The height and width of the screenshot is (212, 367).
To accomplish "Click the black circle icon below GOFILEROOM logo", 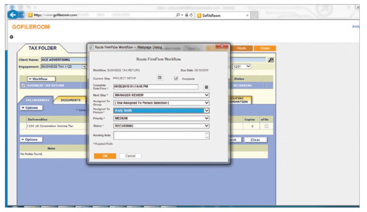I will tap(11, 37).
